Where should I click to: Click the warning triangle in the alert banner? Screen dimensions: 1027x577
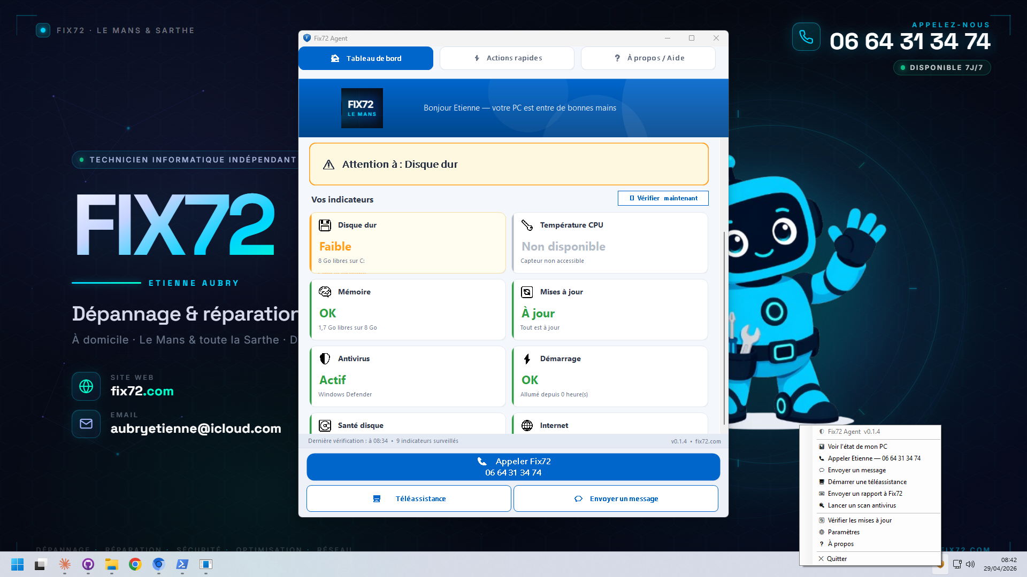(x=328, y=165)
